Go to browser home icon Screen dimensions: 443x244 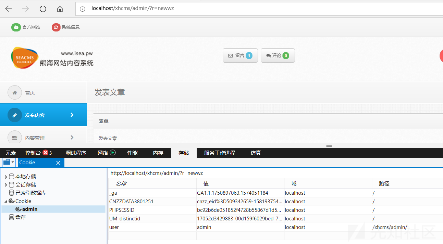[x=60, y=9]
